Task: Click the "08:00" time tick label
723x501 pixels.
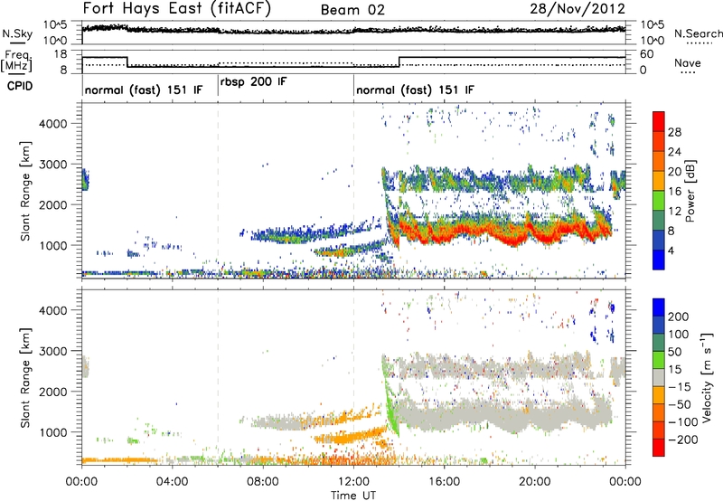Action: click(262, 482)
